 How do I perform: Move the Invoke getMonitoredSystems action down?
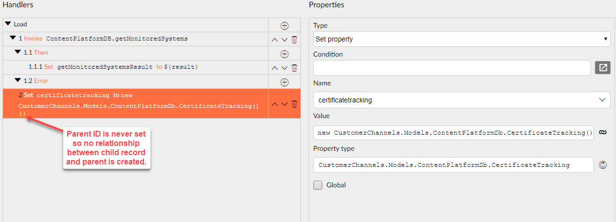pyautogui.click(x=284, y=40)
